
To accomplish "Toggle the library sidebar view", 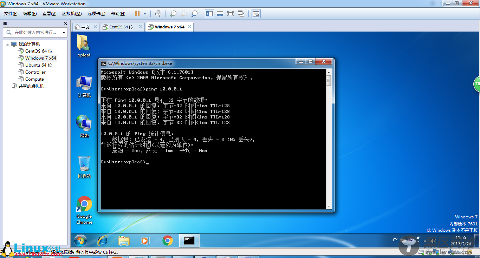I will coord(209,14).
